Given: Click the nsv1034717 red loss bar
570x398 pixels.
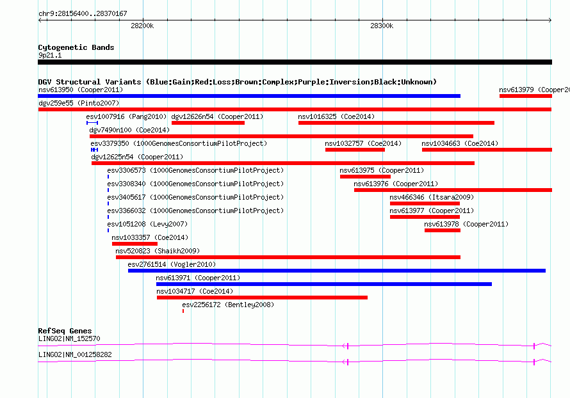Looking at the screenshot, I should tap(262, 298).
